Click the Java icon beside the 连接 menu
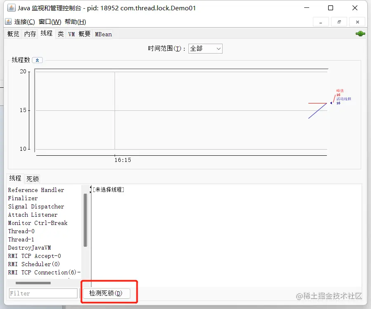 pos(8,22)
